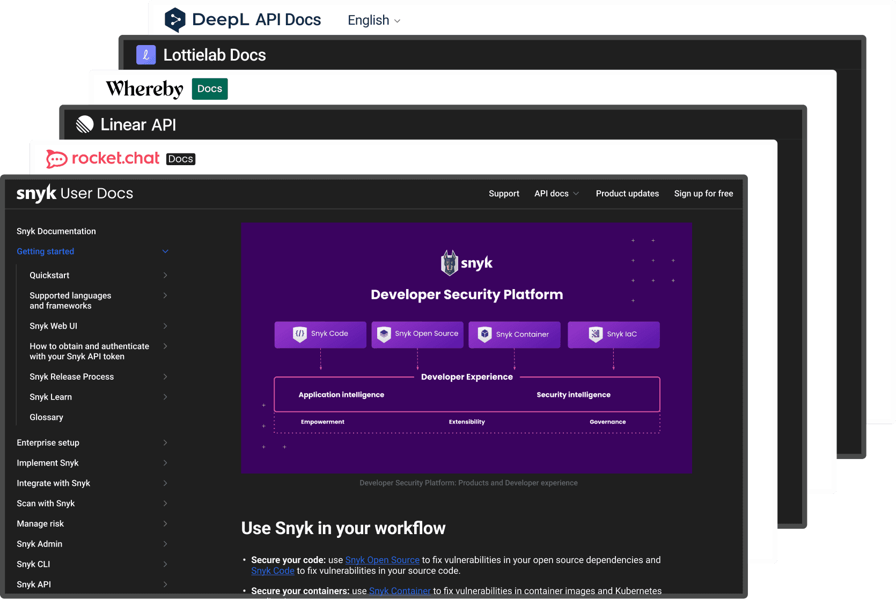Open the Snyk Learn sidebar page
The height and width of the screenshot is (599, 896).
50,397
